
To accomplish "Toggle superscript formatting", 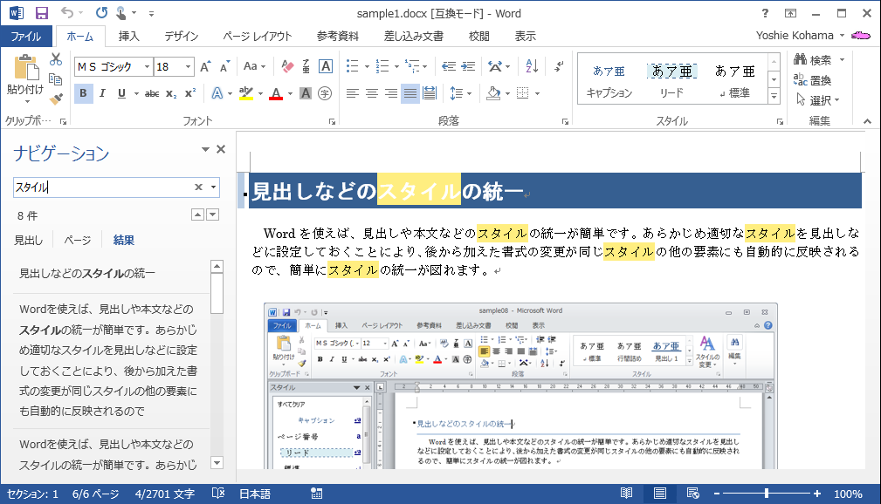I will click(x=190, y=93).
